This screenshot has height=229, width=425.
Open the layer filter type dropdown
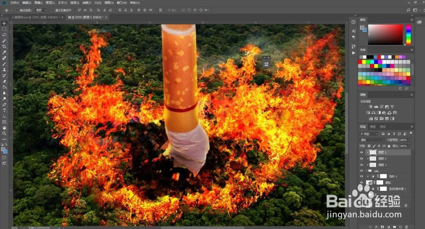[369, 134]
